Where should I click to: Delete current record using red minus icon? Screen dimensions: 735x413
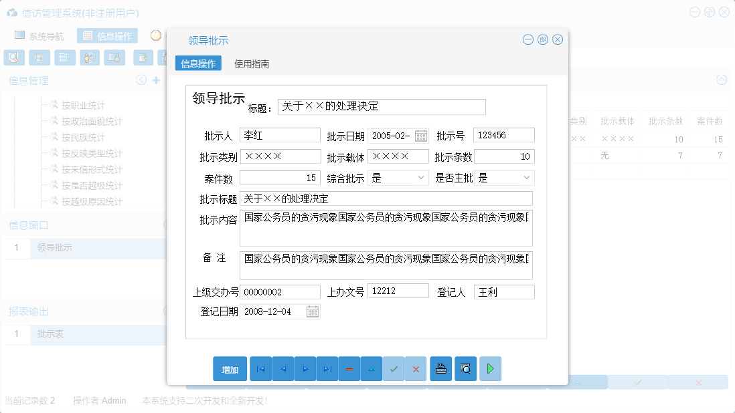(x=349, y=368)
